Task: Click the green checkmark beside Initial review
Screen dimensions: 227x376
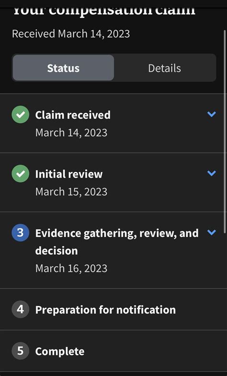Action: [x=20, y=174]
